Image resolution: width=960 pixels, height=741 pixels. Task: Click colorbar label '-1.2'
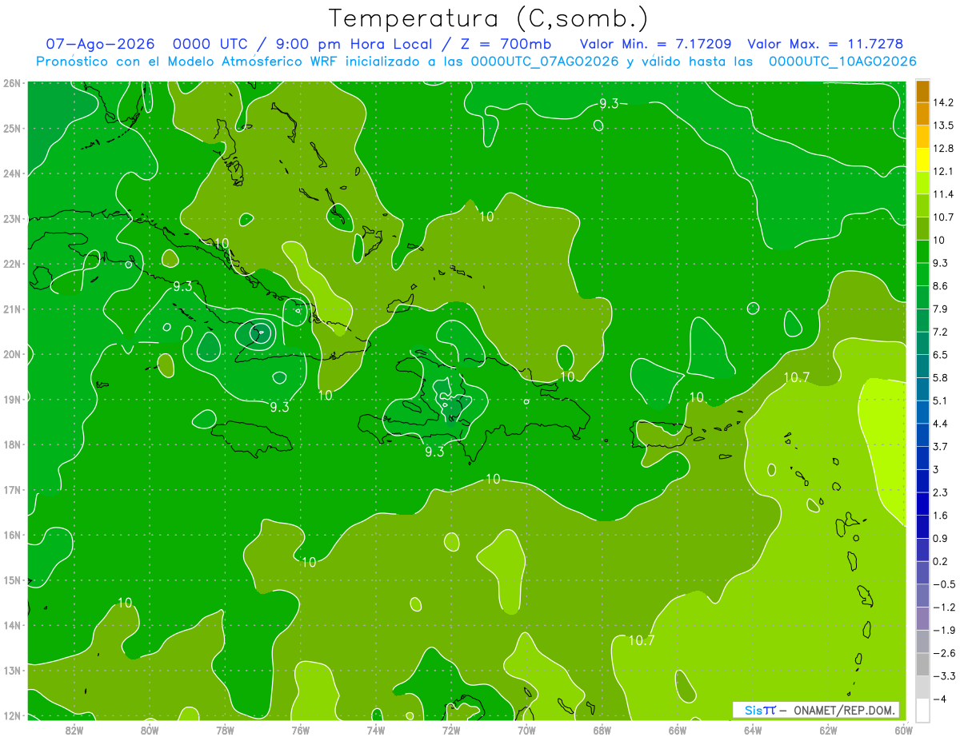tap(944, 608)
